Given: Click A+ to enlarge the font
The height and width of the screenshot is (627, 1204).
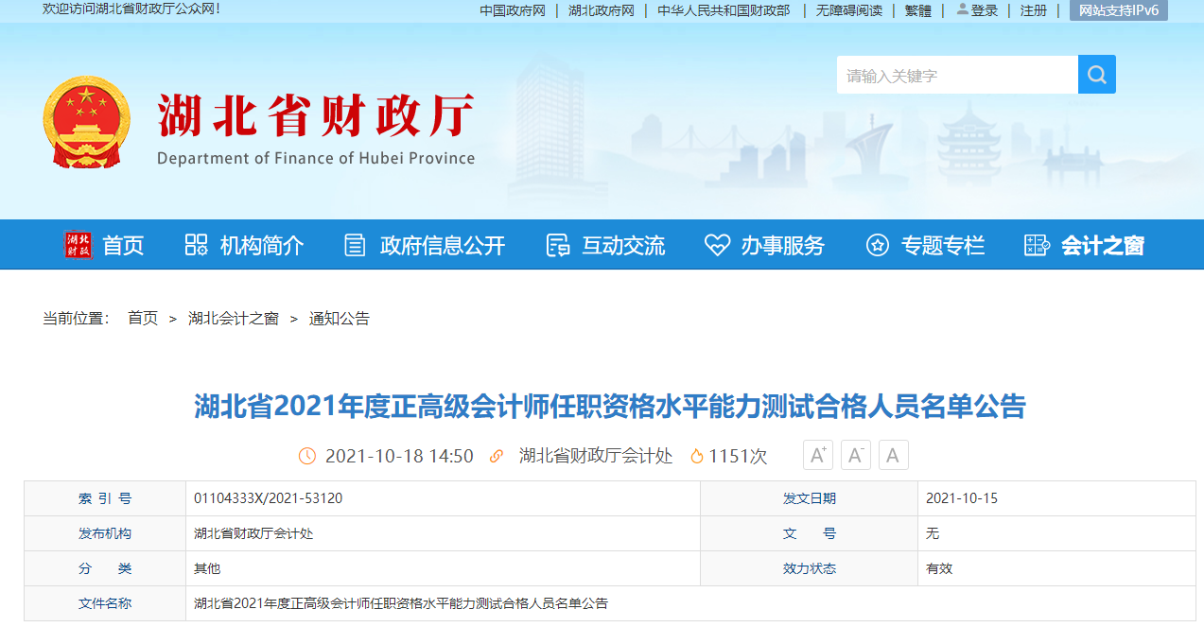Looking at the screenshot, I should coord(817,455).
